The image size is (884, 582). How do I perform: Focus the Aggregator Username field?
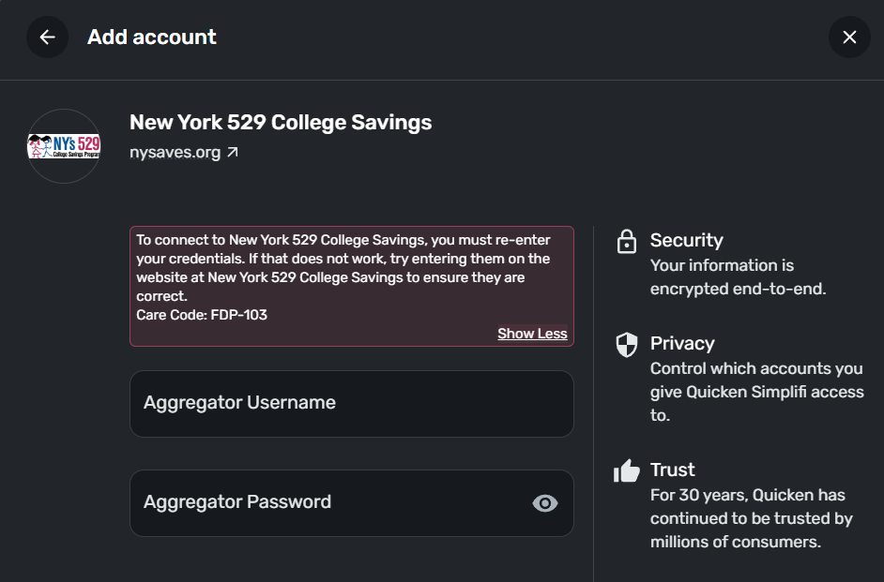click(351, 403)
